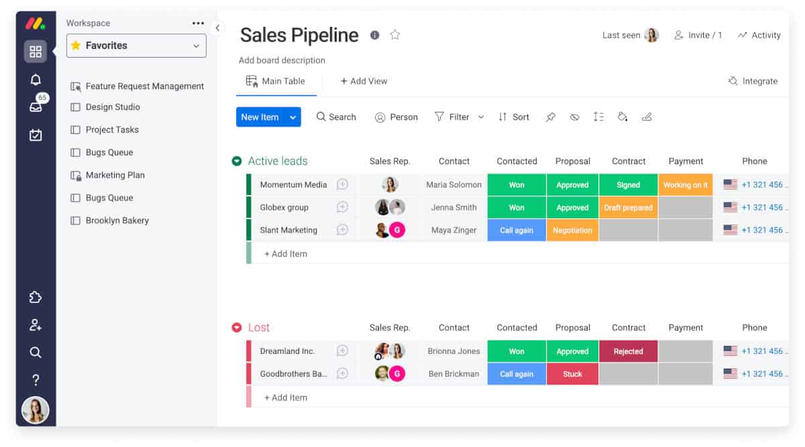805x447 pixels.
Task: Click the orange Working on it status cell
Action: pyautogui.click(x=685, y=185)
